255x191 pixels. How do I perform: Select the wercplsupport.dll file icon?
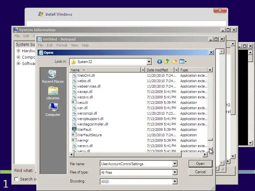(74, 118)
